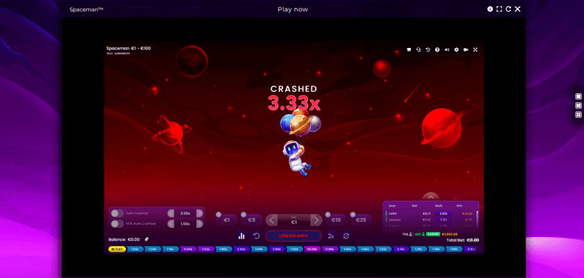Open game history clock icon
Viewport: 584px width, 278px height.
(428, 49)
